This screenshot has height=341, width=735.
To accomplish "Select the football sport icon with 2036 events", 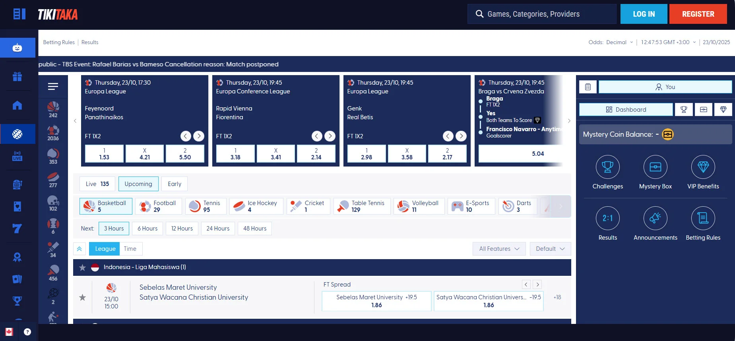I will click(x=53, y=133).
